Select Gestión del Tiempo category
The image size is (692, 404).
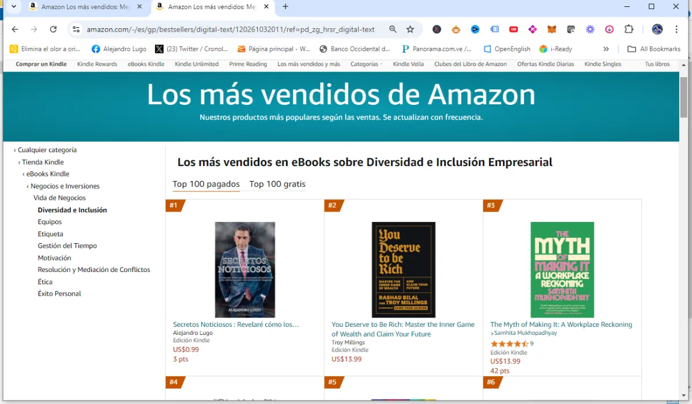[x=67, y=246]
